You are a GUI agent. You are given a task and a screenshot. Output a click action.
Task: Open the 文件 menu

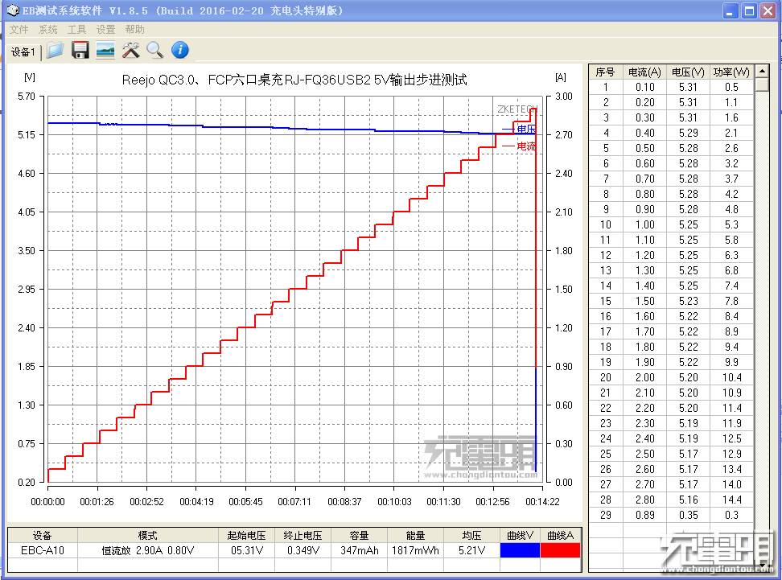coord(19,30)
